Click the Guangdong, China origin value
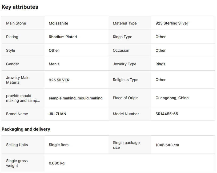217x173 pixels. 172,98
